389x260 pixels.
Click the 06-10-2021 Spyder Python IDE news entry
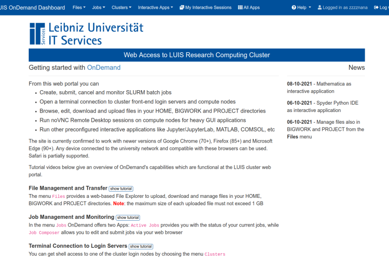pyautogui.click(x=322, y=107)
